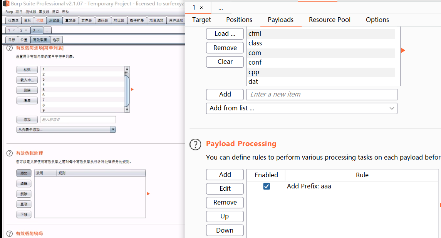Screen dimensions: 441x238
Task: Click scrollbar thumb of the numbered payload list
Action: pos(127,90)
